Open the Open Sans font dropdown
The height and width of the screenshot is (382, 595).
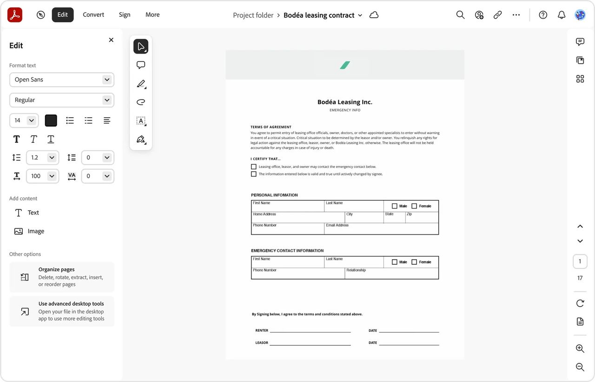click(61, 80)
